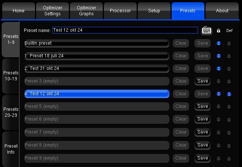Open the About tab
242x167 pixels.
point(222,11)
